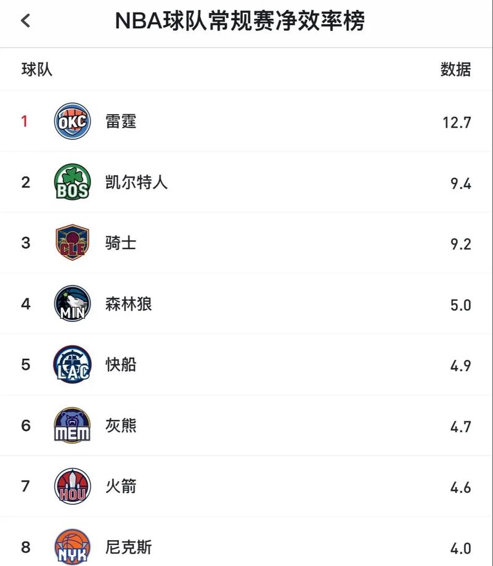
Task: Open the 灰熊 team name
Action: (x=121, y=425)
